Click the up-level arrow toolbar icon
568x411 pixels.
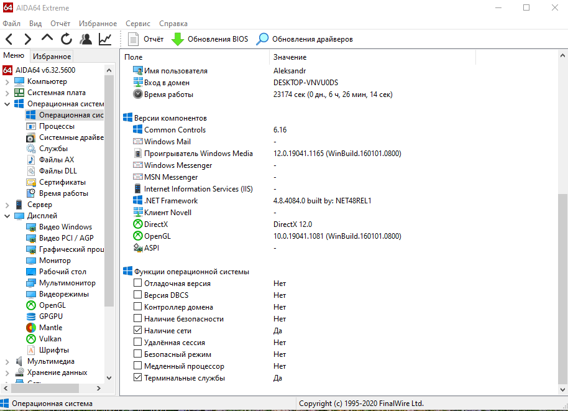(47, 38)
